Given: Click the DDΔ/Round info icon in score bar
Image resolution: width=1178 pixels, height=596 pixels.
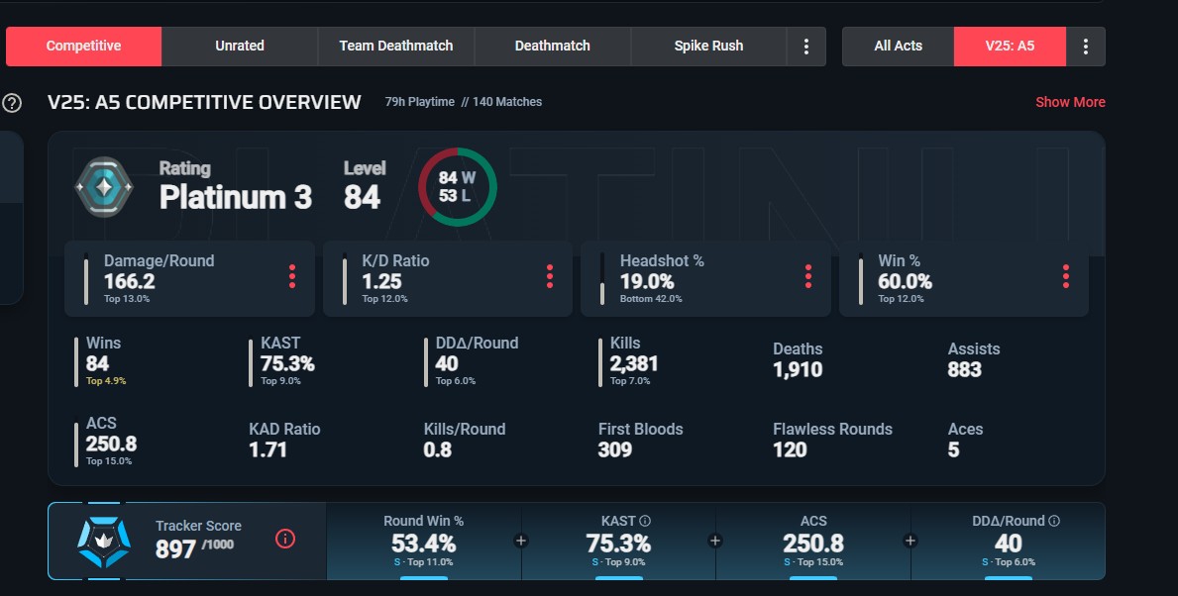Looking at the screenshot, I should point(1054,521).
